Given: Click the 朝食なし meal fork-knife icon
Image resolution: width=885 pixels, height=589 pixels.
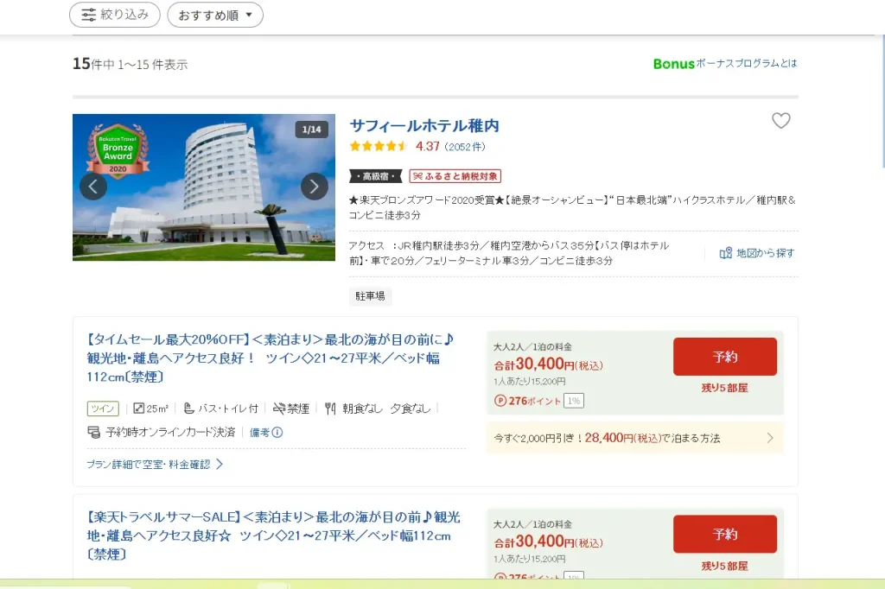Looking at the screenshot, I should click(x=330, y=408).
